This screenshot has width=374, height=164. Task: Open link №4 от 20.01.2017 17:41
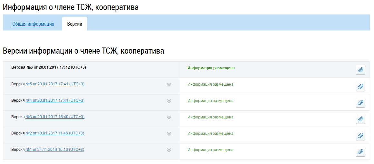[x=55, y=100]
